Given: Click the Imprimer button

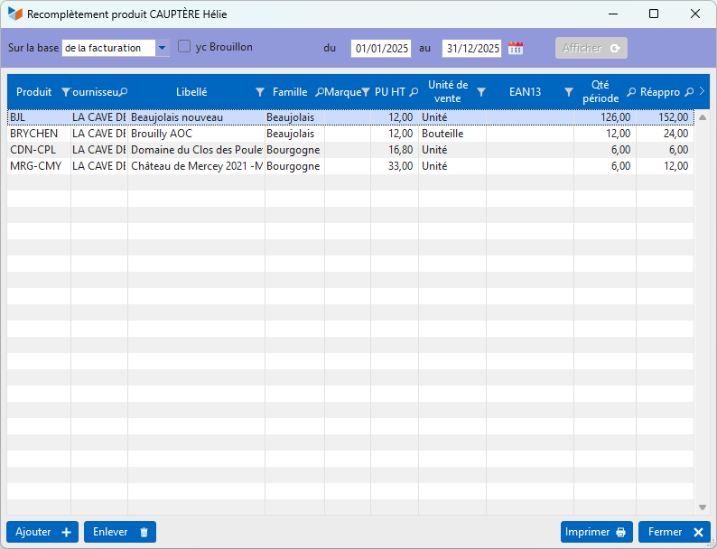Looking at the screenshot, I should coord(596,533).
